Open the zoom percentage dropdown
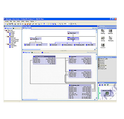Viewport: 124px width, 119px height. pyautogui.click(x=69, y=24)
